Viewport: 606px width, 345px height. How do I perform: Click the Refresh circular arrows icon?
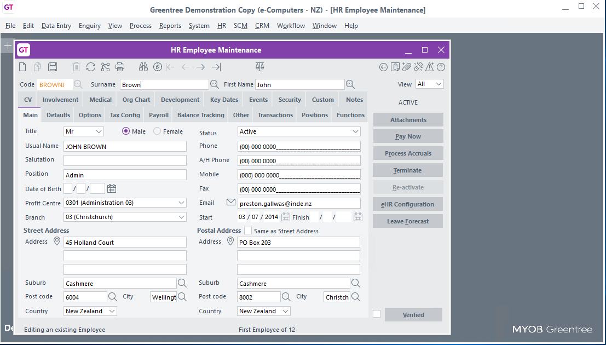(91, 67)
